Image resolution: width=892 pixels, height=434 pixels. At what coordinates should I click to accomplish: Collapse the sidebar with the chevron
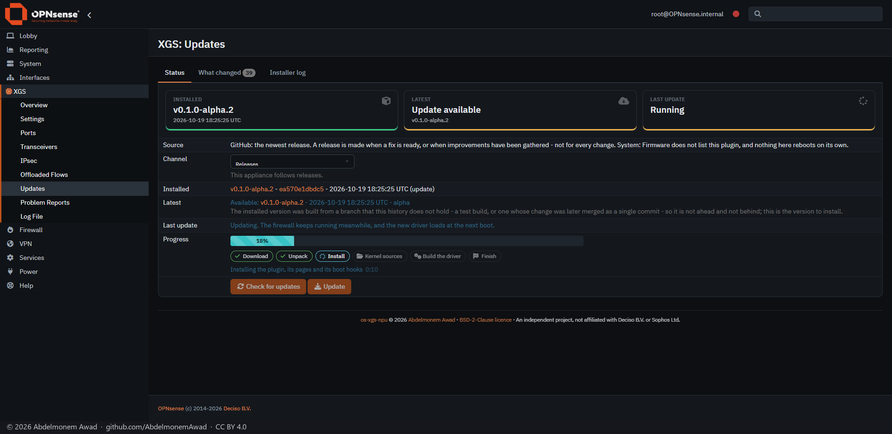click(89, 15)
